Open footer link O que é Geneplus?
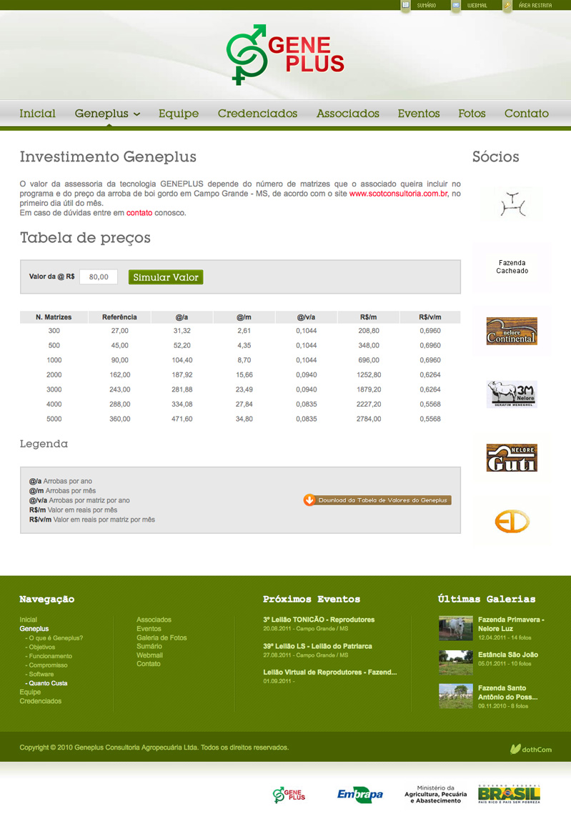 point(56,638)
